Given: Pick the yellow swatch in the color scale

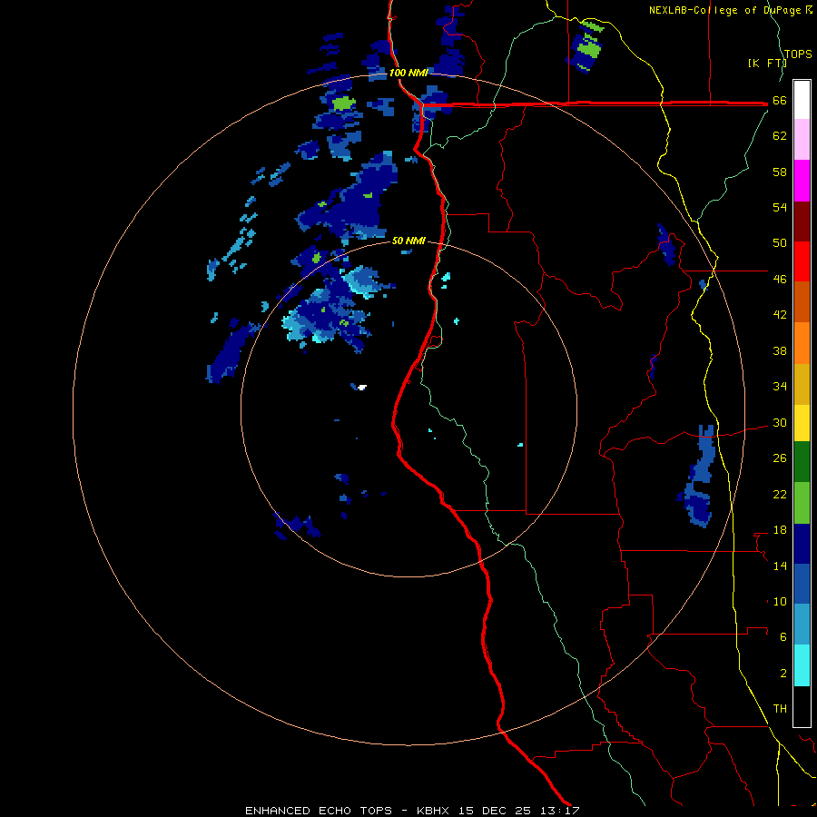Looking at the screenshot, I should [802, 423].
